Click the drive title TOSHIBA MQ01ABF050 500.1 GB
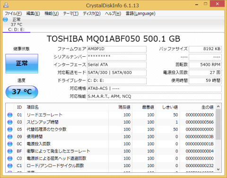 (x=113, y=39)
